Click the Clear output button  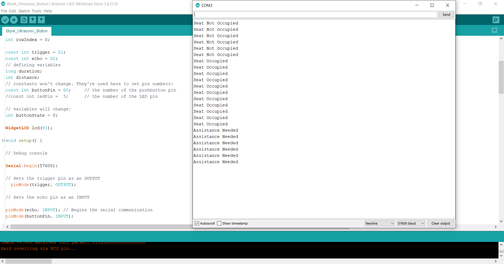click(441, 224)
